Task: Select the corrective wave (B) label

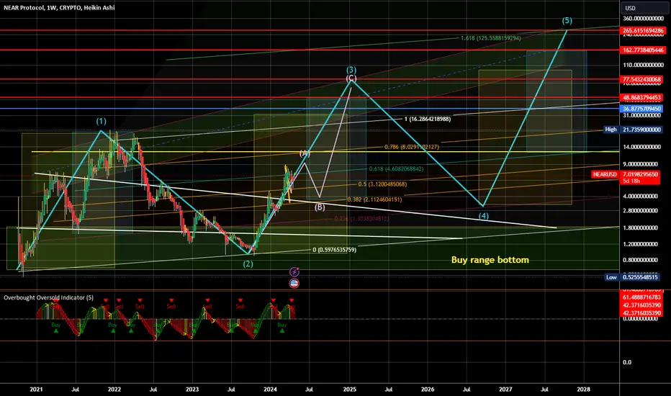Action: 320,207
